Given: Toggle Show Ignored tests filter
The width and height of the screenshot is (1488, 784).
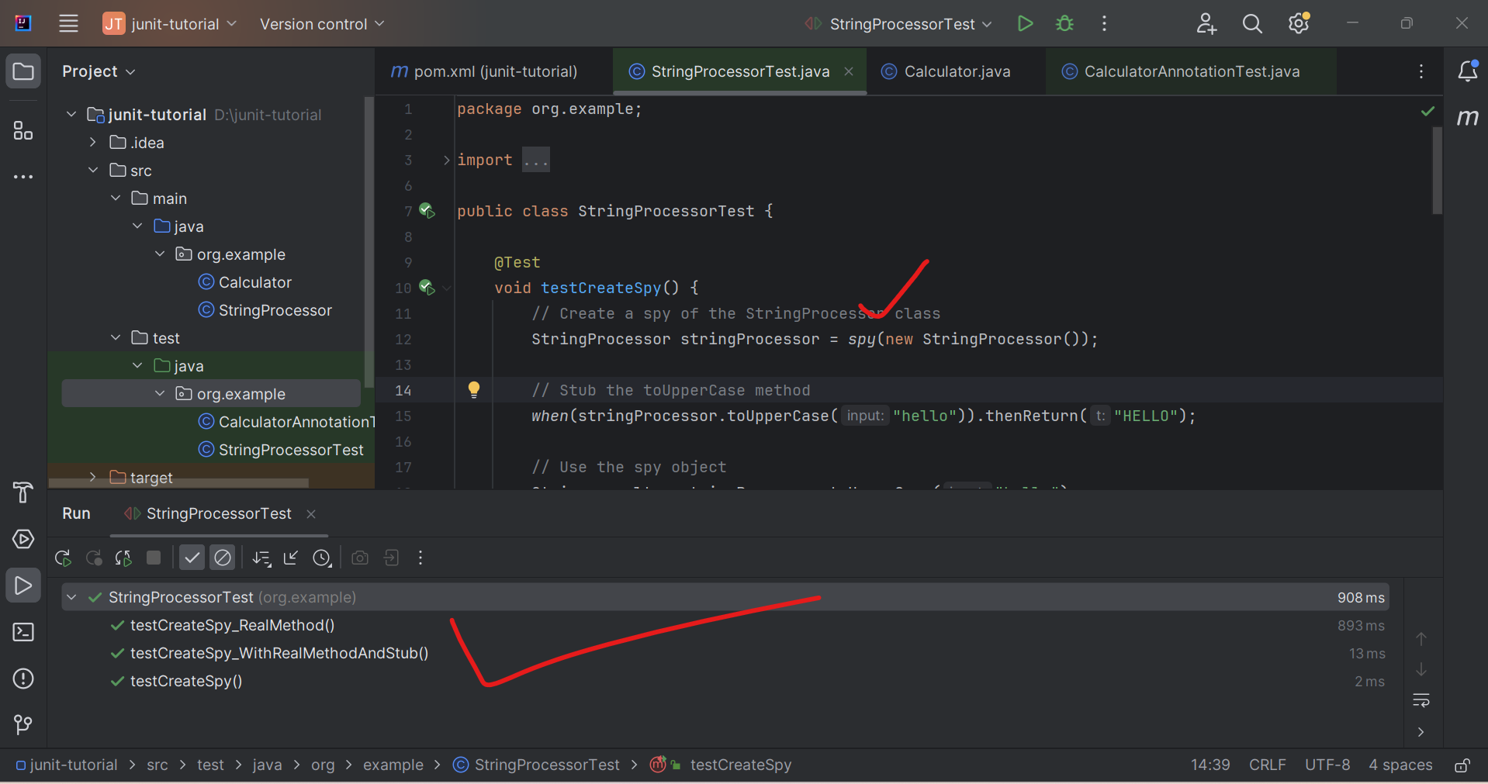Looking at the screenshot, I should point(223,558).
